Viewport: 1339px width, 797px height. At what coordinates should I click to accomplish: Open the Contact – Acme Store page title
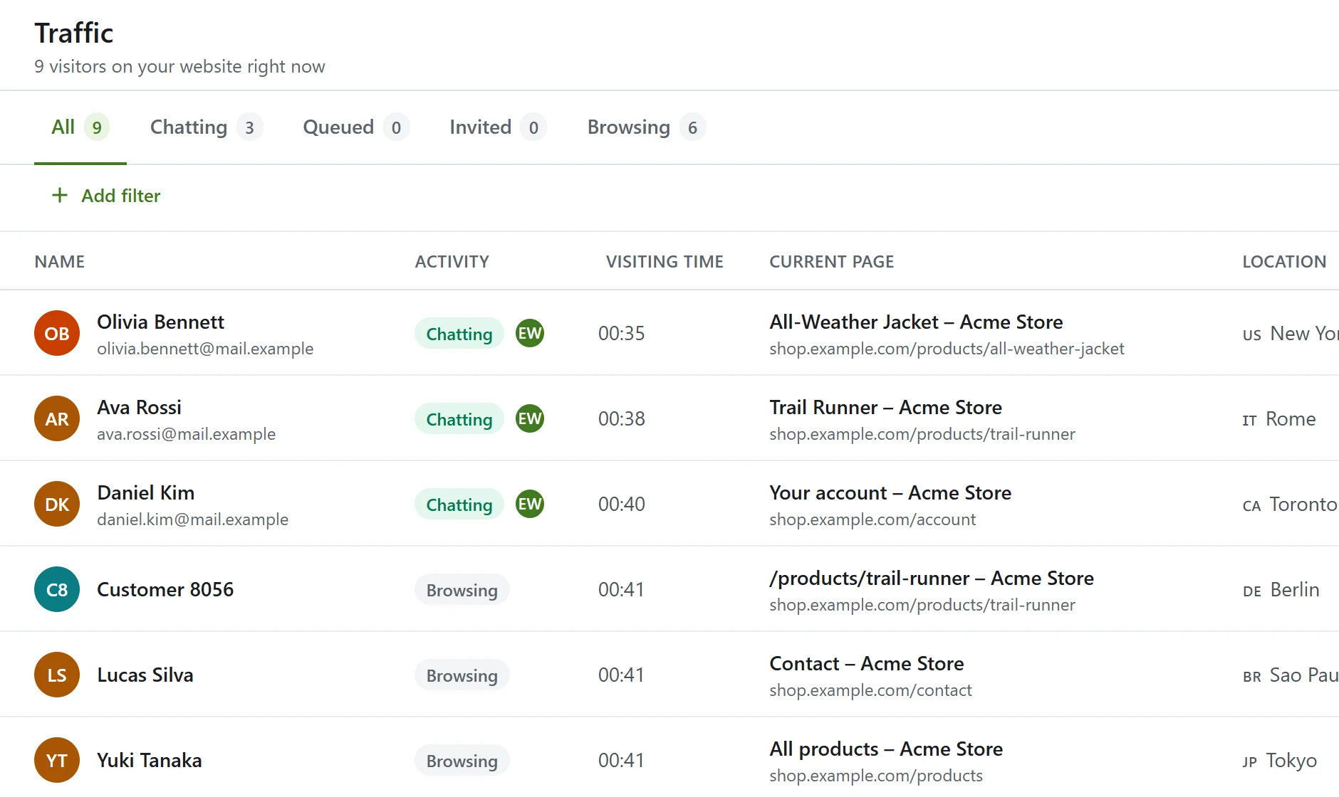coord(867,664)
